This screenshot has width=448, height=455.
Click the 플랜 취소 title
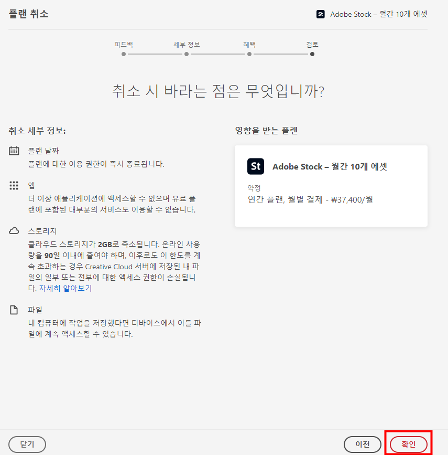point(28,14)
